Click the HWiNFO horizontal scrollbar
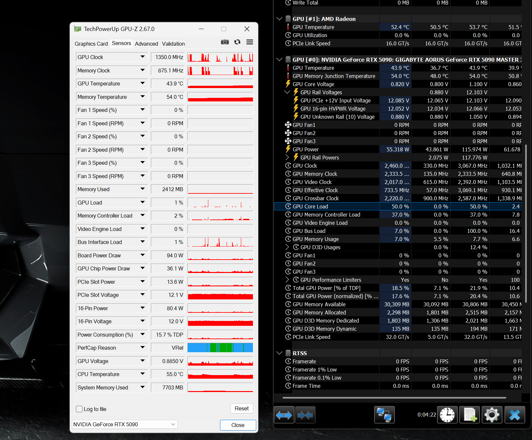Screen dimensions: 532x440 (x=394, y=398)
